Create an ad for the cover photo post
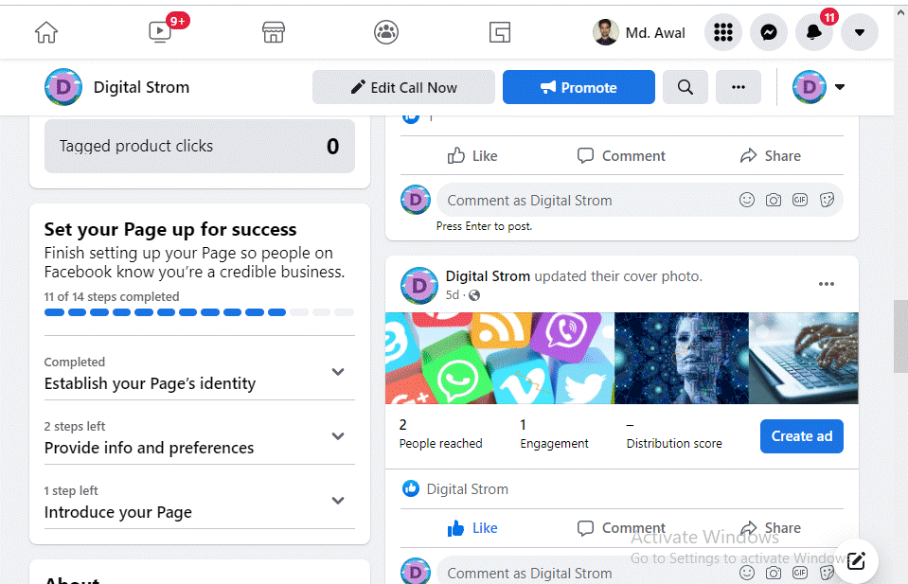Viewport: 908px width, 584px height. pyautogui.click(x=801, y=435)
